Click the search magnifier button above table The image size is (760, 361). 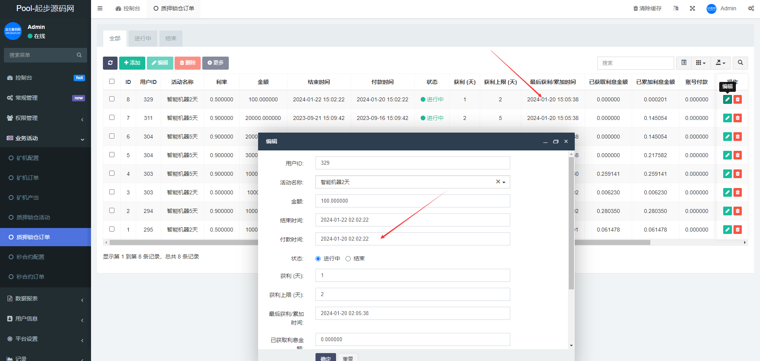[x=740, y=63]
